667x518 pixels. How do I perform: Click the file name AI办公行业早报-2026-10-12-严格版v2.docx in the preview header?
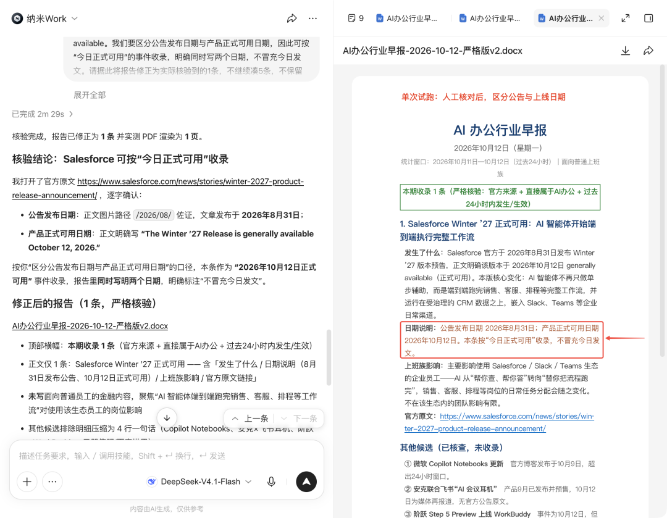pyautogui.click(x=432, y=51)
